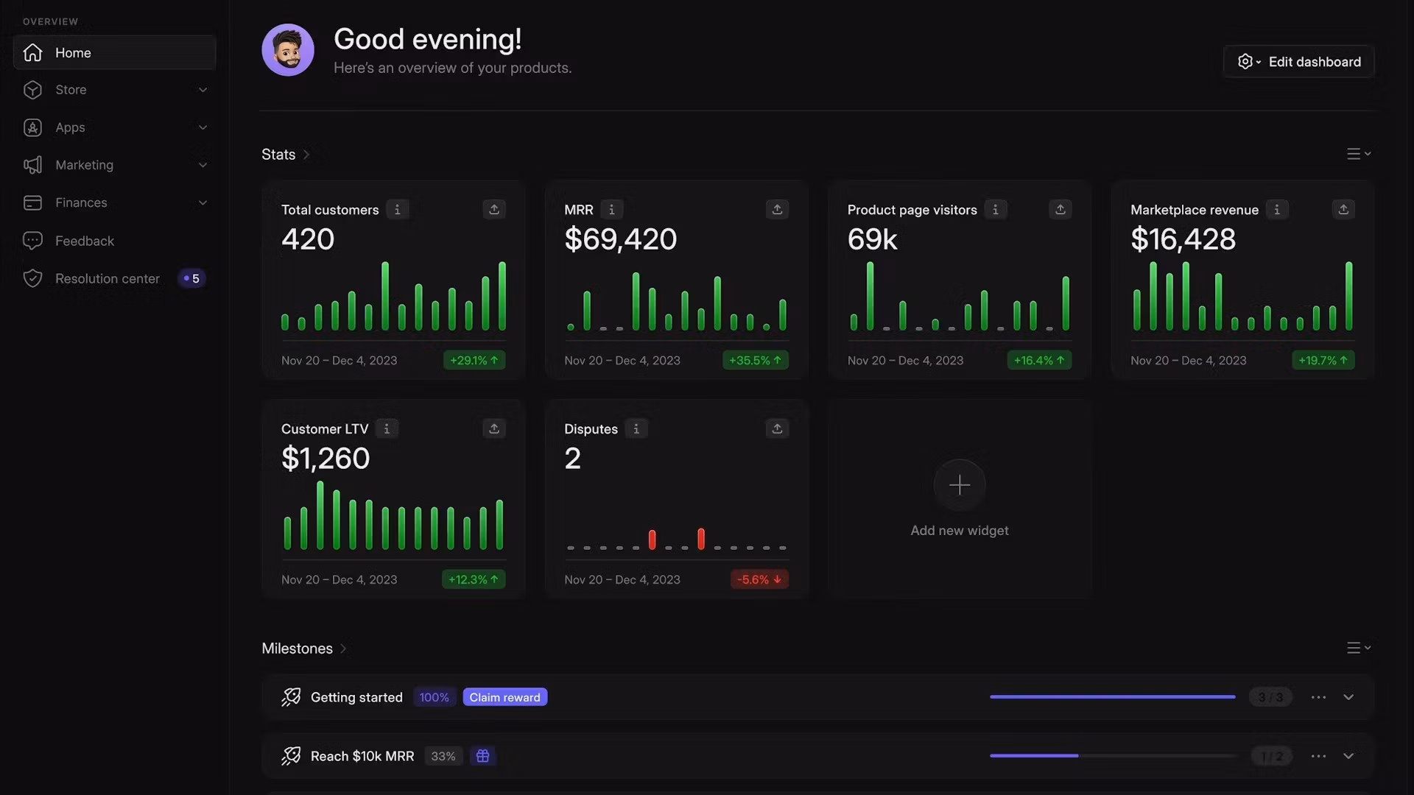The image size is (1414, 795).
Task: Click Total customers info icon
Action: 397,210
